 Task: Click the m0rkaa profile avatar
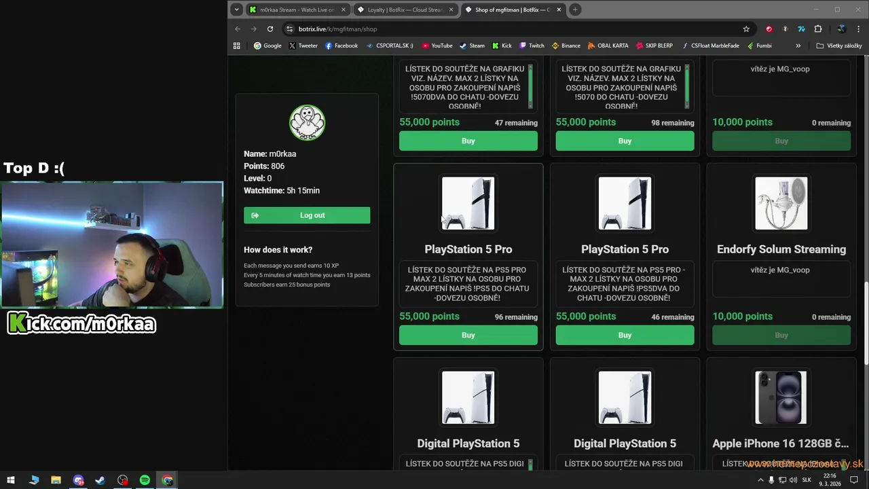coord(307,123)
